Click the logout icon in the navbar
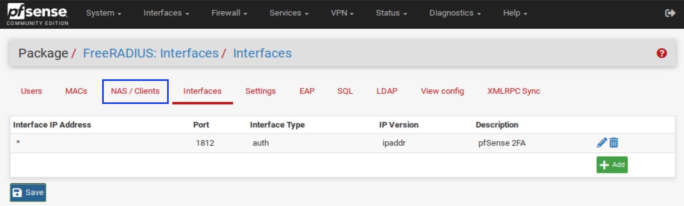The width and height of the screenshot is (684, 206). pyautogui.click(x=670, y=13)
